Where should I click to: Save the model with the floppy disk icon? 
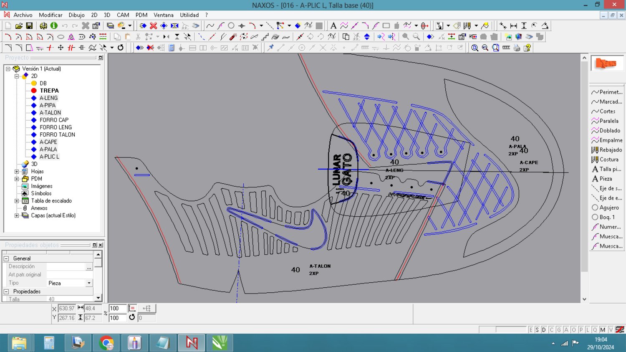[x=29, y=26]
